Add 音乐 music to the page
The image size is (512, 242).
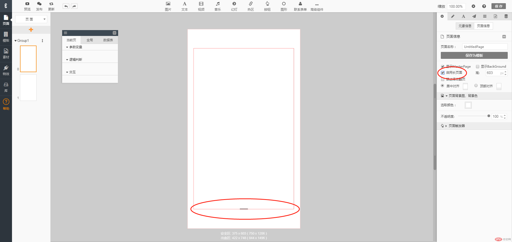click(x=218, y=6)
